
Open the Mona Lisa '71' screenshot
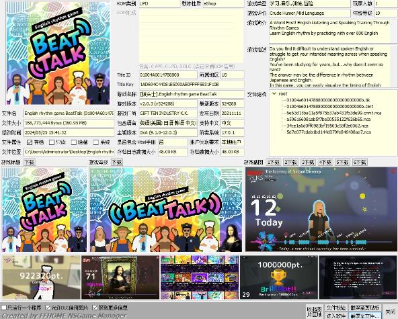point(120,277)
